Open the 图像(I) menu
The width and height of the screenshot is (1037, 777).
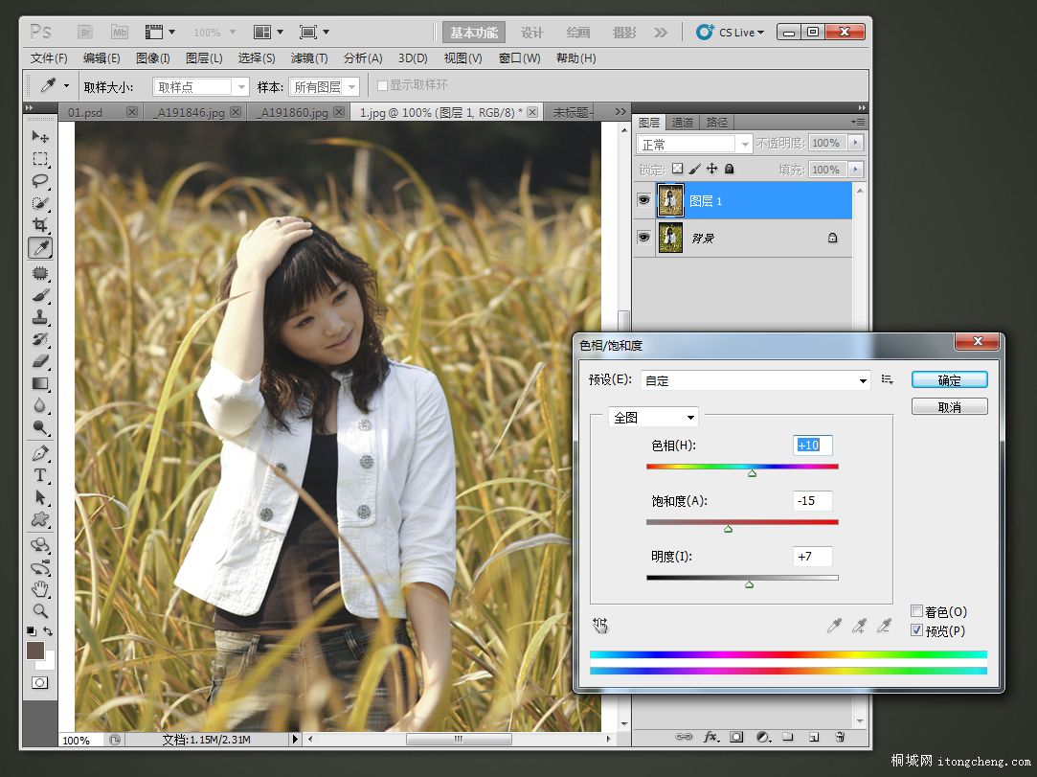(153, 58)
